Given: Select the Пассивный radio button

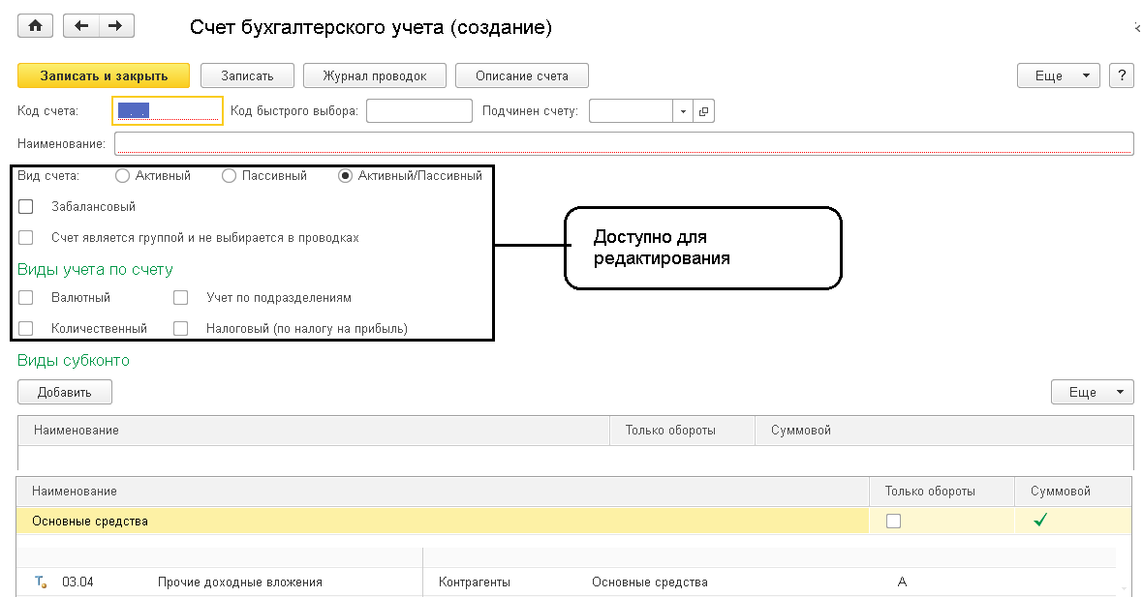Looking at the screenshot, I should pos(229,175).
